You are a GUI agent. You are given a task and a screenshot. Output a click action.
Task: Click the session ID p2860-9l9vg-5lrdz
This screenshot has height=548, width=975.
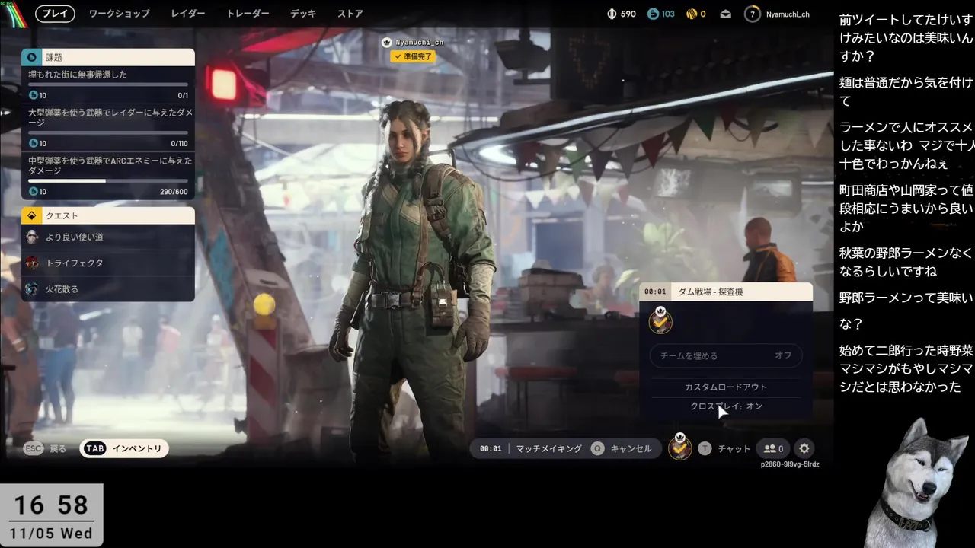(789, 464)
